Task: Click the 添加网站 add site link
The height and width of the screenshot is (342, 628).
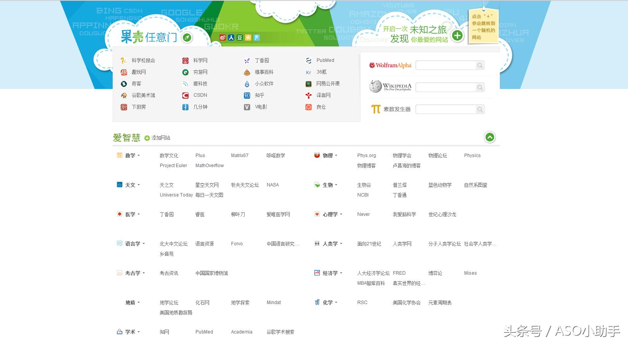Action: 157,138
